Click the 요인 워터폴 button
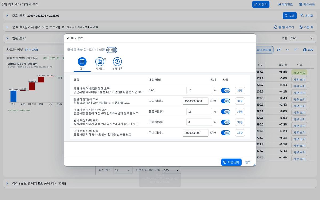320x200 pixels. point(264,50)
